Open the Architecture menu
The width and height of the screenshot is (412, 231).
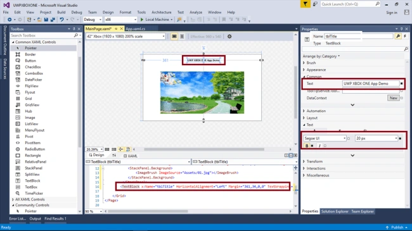162,12
